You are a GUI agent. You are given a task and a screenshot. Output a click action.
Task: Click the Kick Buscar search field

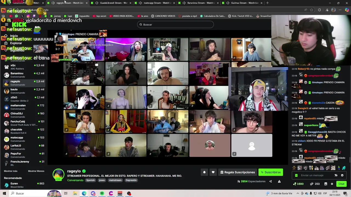coord(175,24)
